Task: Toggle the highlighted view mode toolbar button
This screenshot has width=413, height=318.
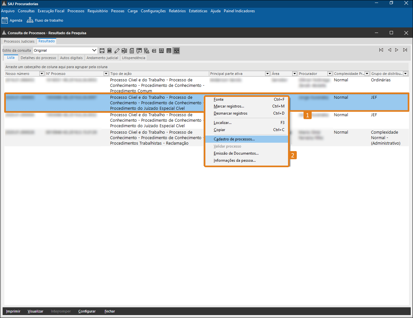Action: click(176, 51)
